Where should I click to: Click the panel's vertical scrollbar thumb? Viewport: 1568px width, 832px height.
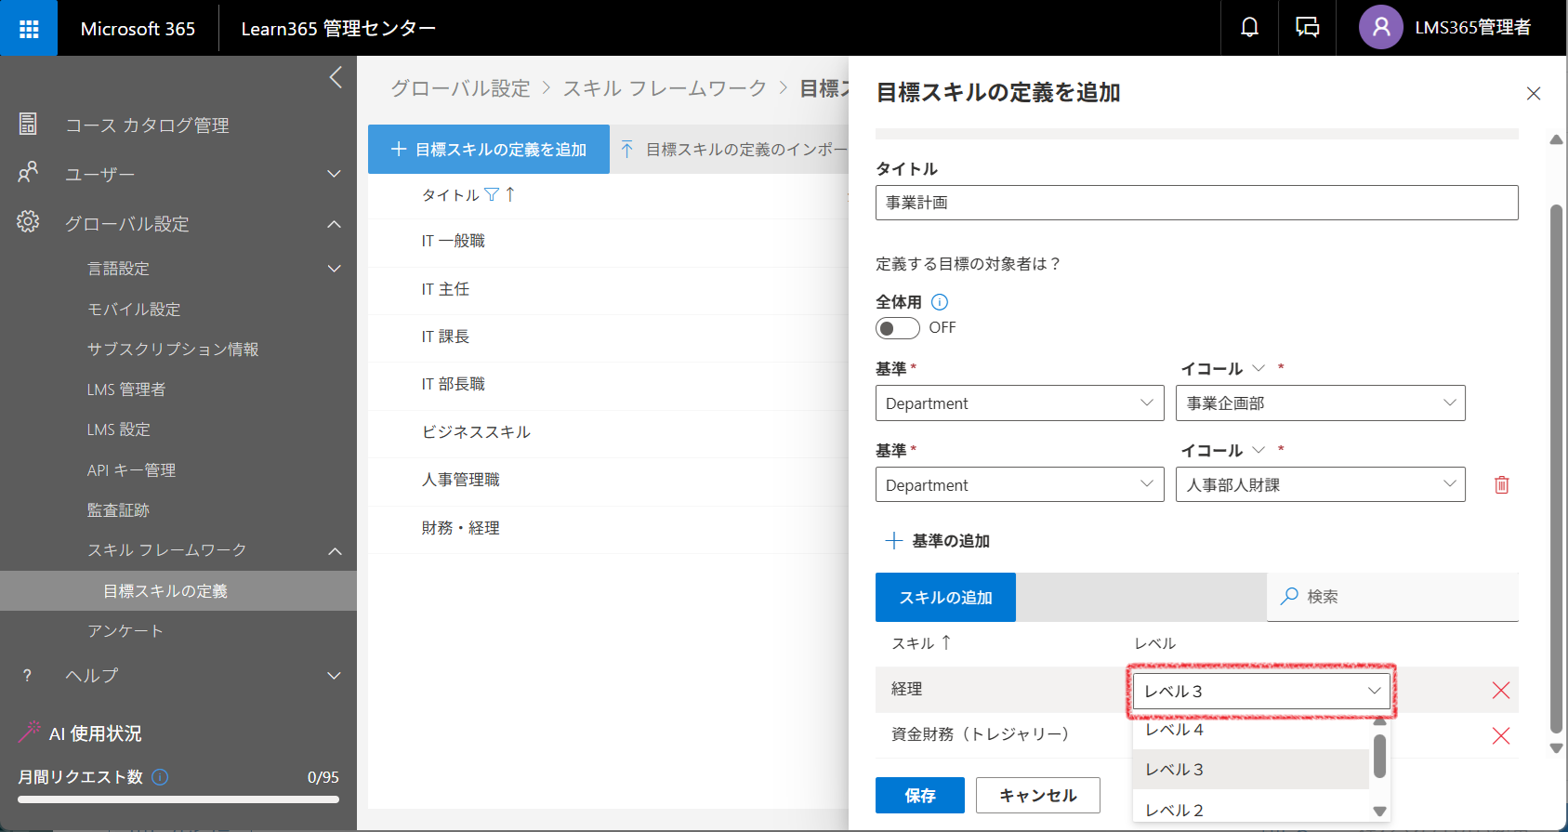(x=1556, y=469)
